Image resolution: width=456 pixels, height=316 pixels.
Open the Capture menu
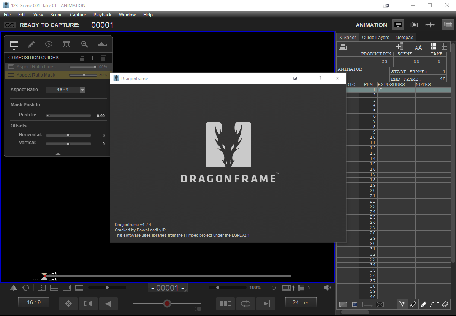point(78,15)
